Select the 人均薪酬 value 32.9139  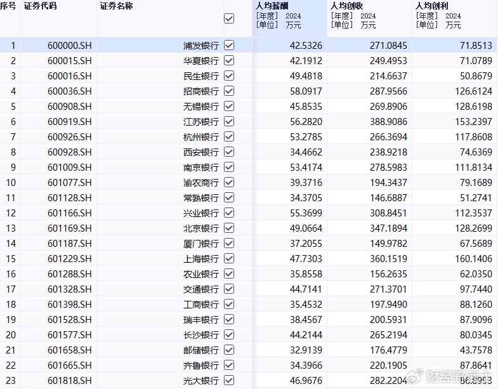pos(306,350)
